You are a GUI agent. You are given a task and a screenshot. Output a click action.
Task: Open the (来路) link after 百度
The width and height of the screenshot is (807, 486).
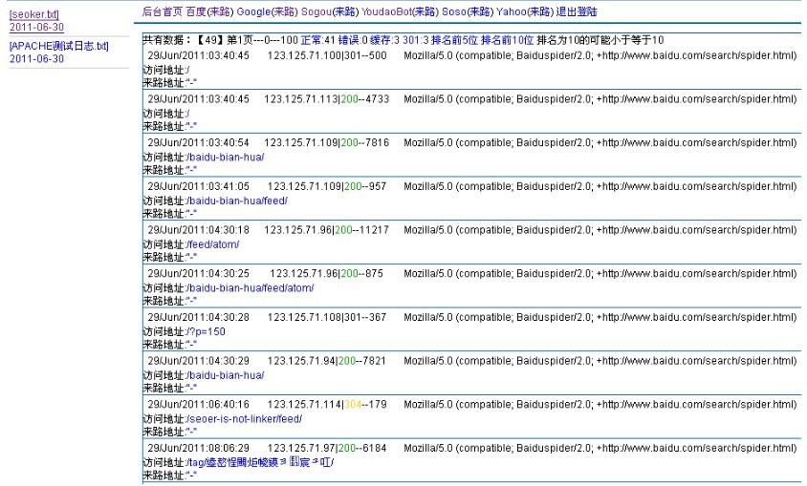click(220, 11)
